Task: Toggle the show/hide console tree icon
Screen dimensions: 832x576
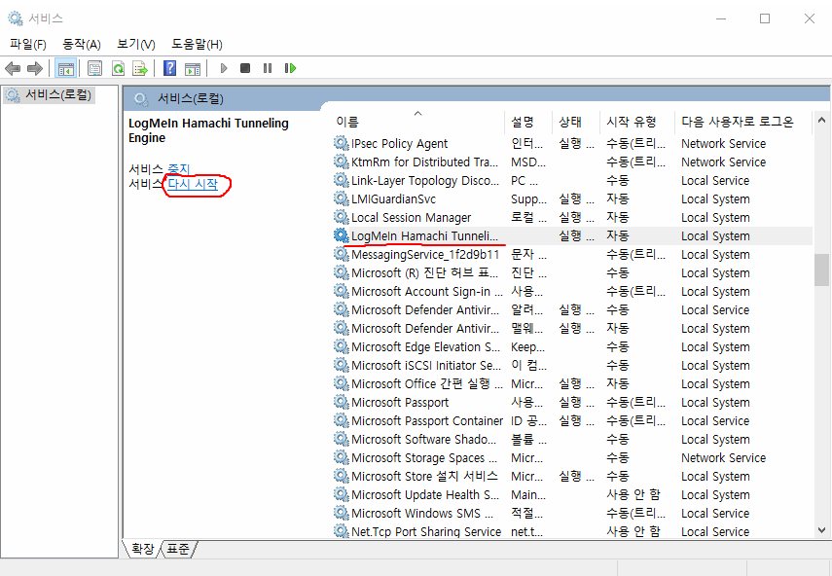Action: tap(66, 68)
